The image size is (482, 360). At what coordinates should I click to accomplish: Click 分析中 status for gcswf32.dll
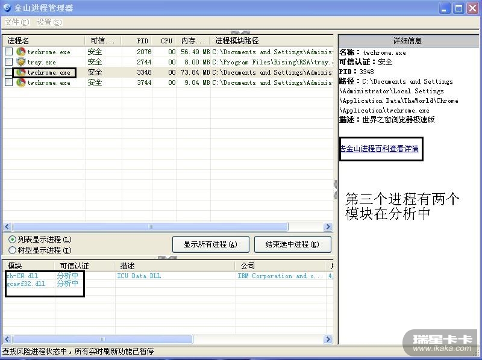pyautogui.click(x=67, y=283)
